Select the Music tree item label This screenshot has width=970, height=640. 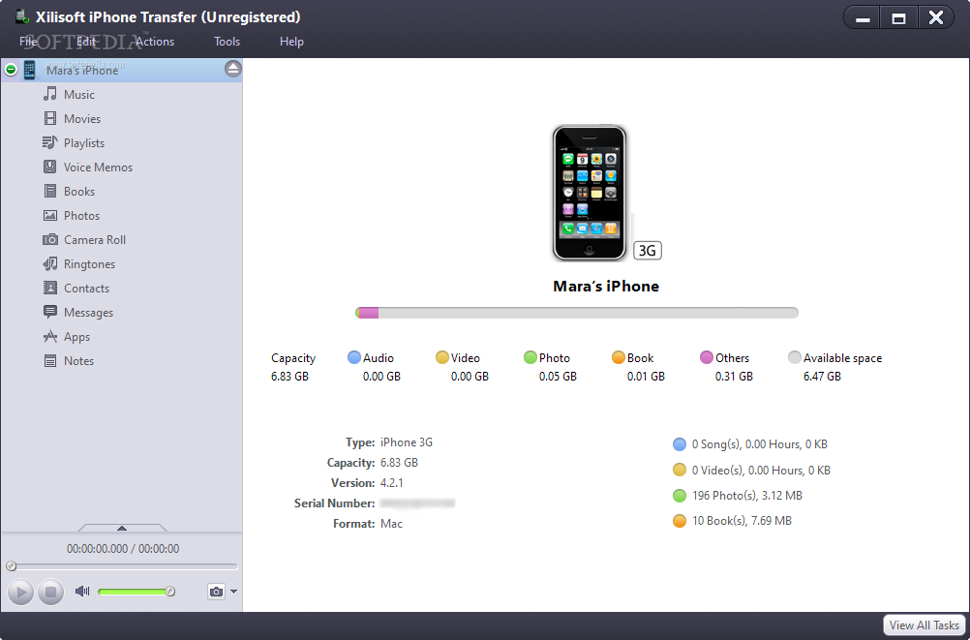pos(79,95)
